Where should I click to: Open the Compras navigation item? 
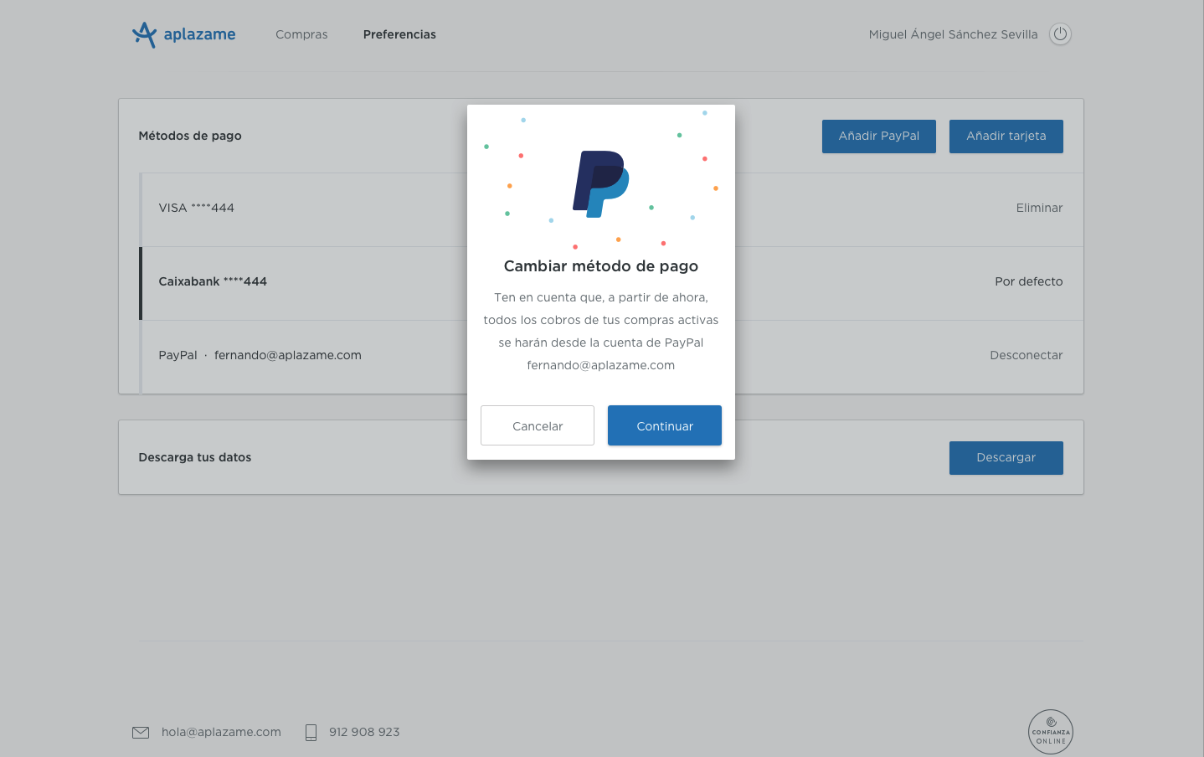tap(301, 34)
